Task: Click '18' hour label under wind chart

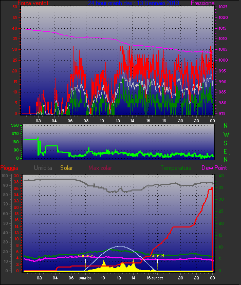Action: point(164,121)
